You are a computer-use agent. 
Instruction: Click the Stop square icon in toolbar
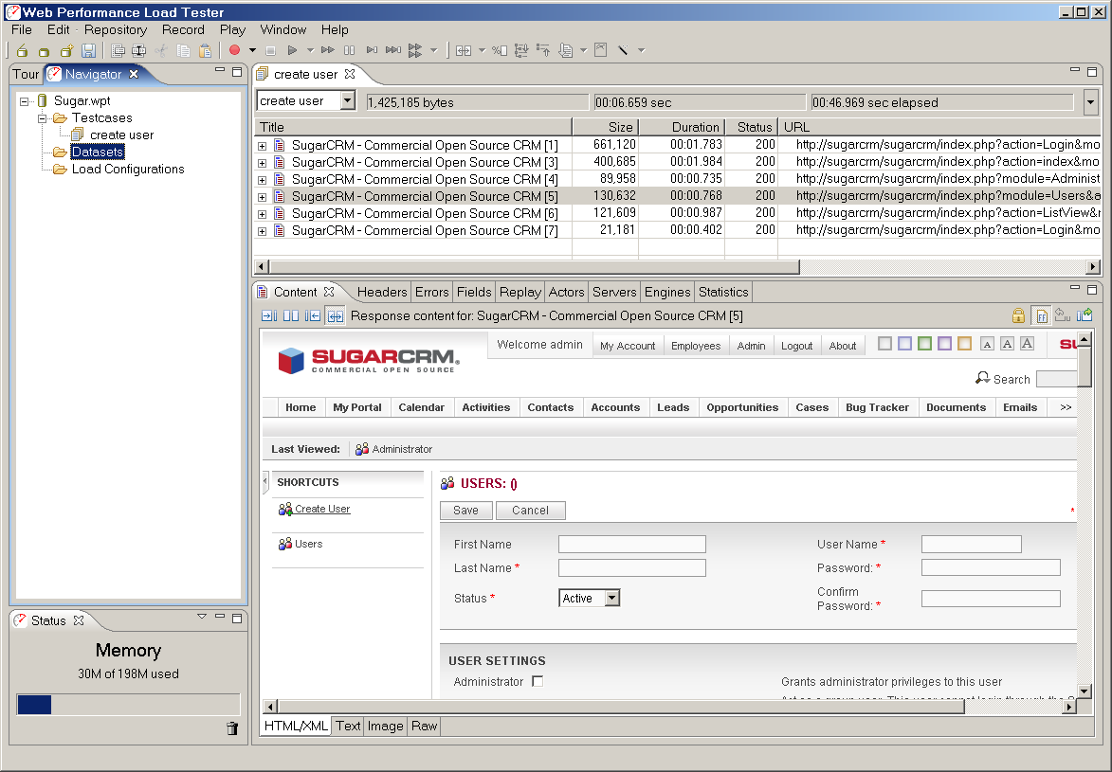coord(270,50)
